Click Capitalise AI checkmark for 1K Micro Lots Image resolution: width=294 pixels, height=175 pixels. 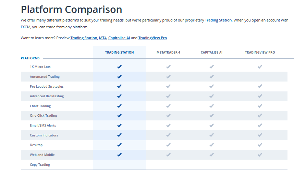(x=211, y=67)
